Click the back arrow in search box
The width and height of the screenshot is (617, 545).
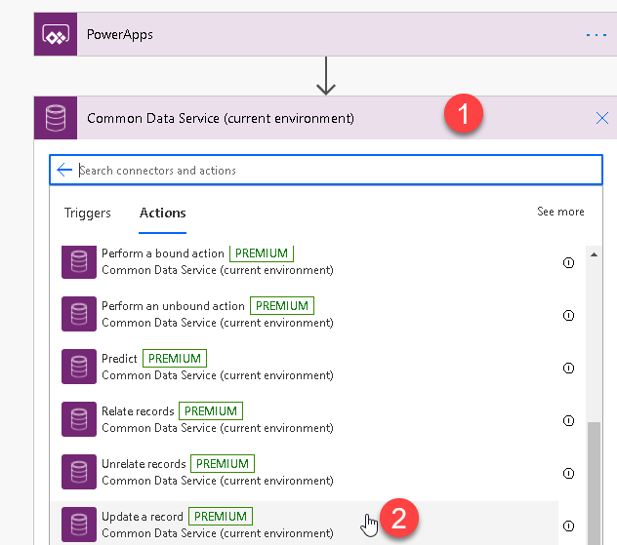coord(64,170)
